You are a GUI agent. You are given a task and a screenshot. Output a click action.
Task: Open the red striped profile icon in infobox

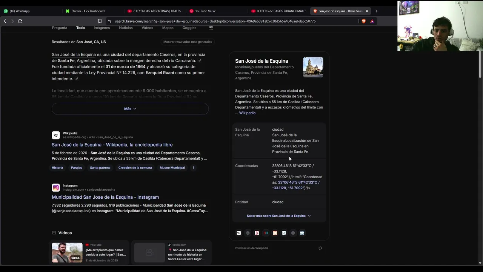(x=257, y=233)
